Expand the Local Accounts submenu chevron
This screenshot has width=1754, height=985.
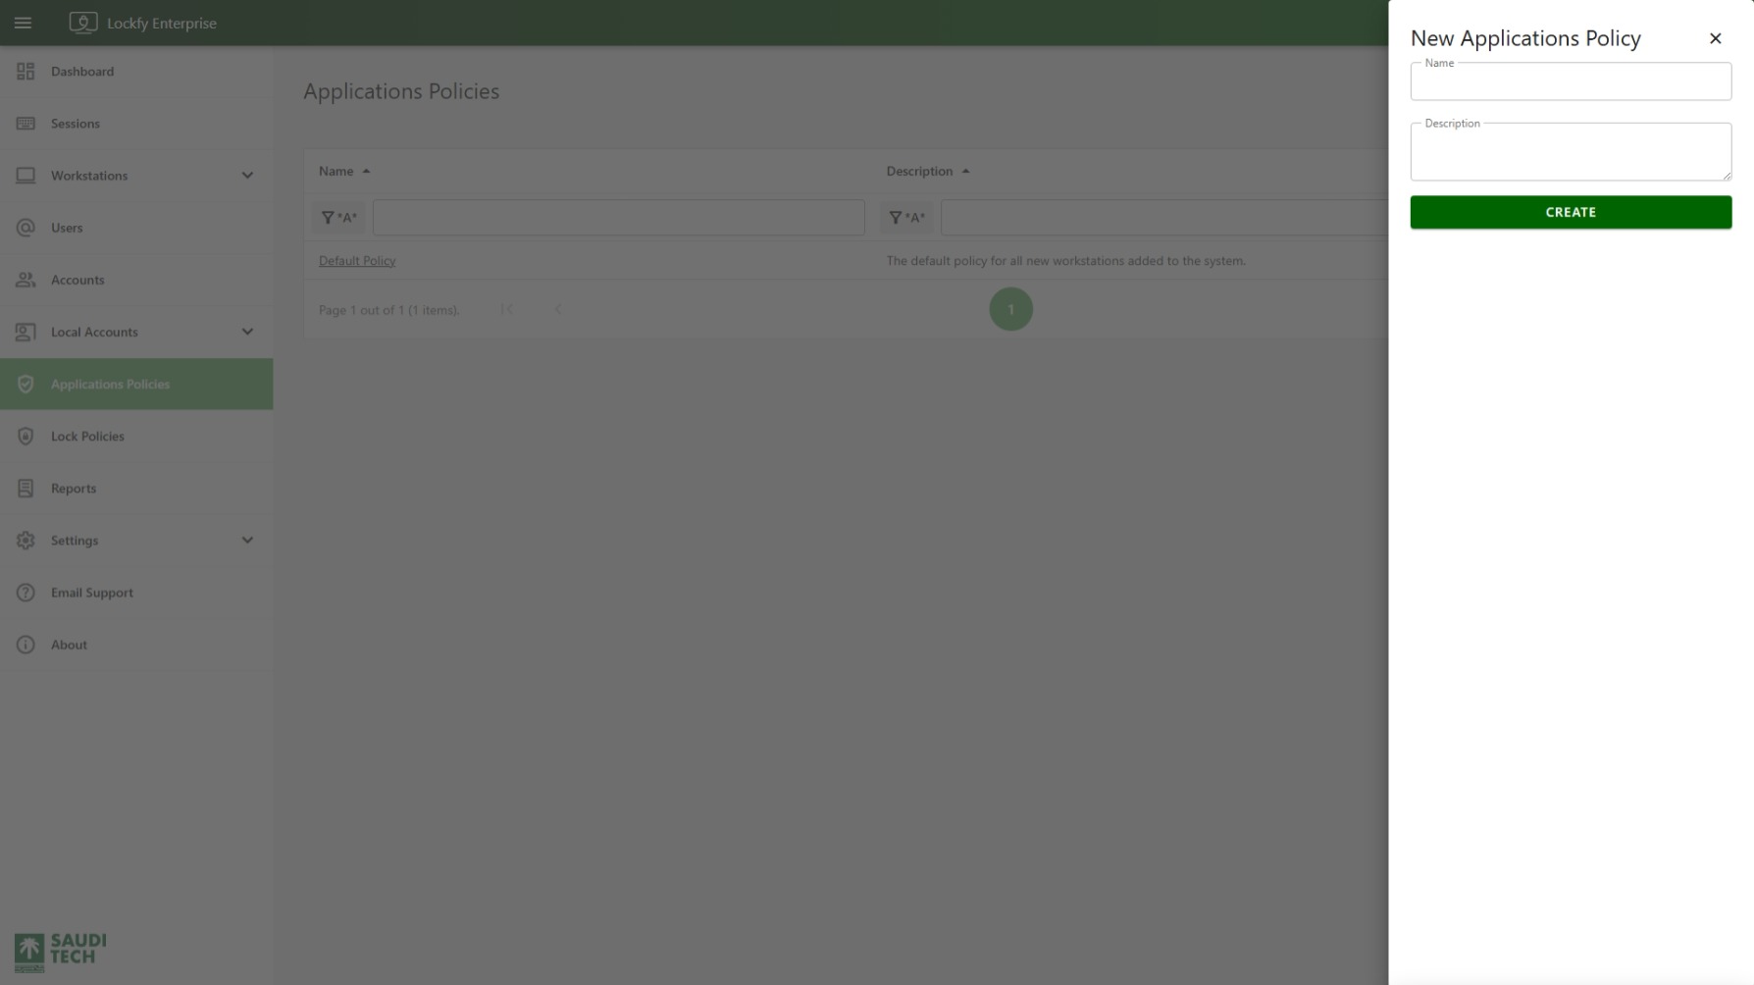pyautogui.click(x=247, y=332)
